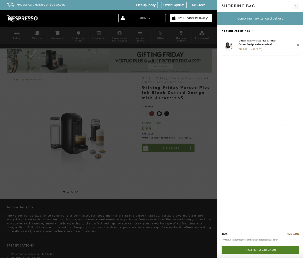Click the Coffee capsules nav icon

(x=17, y=33)
